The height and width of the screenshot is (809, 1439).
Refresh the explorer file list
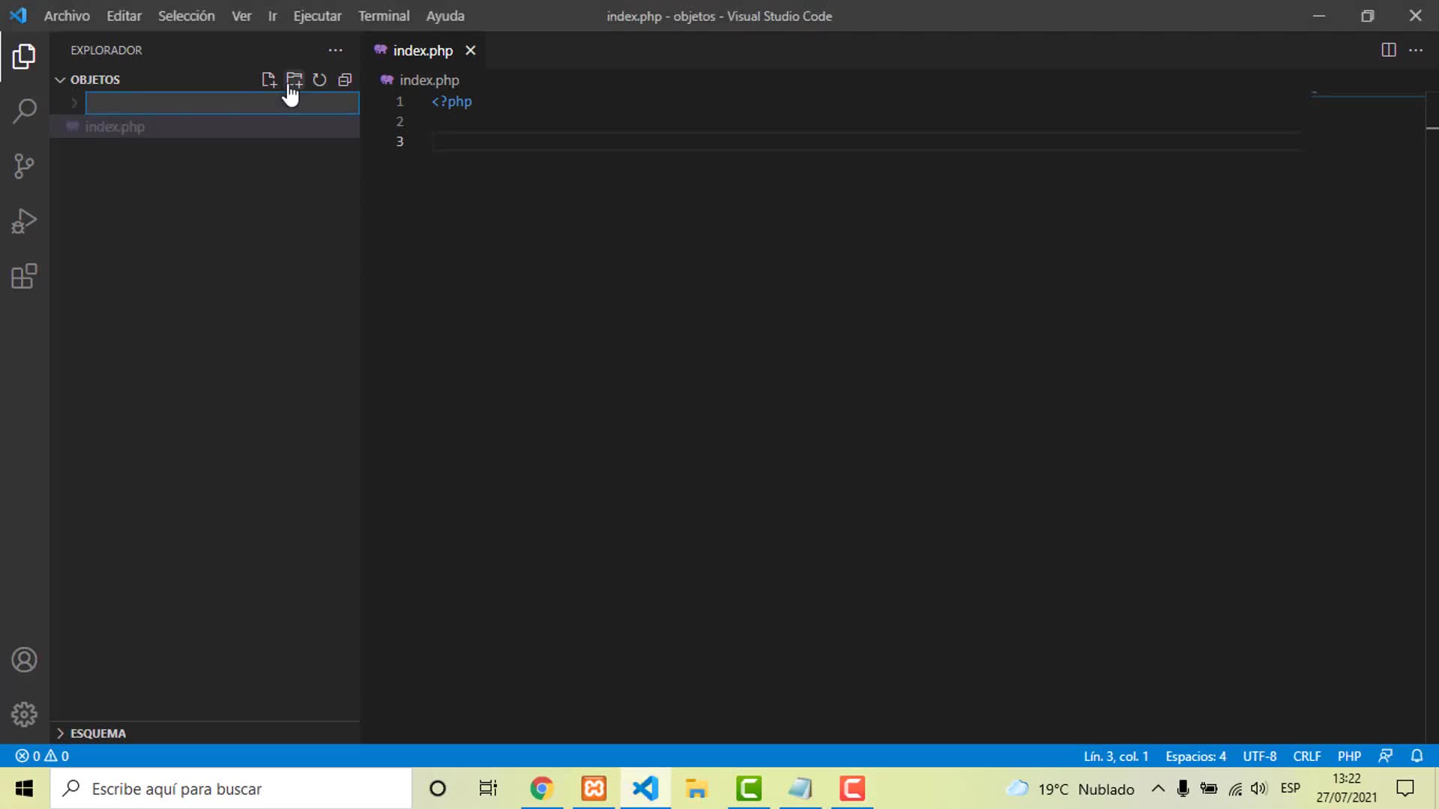click(x=319, y=79)
